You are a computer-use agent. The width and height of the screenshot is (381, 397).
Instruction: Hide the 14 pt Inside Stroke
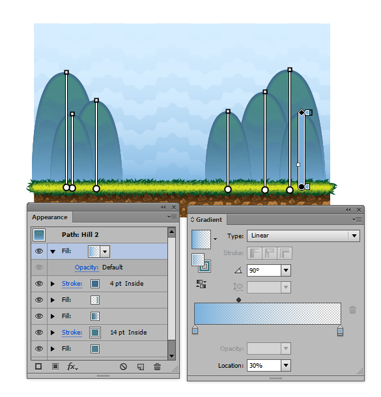point(39,333)
